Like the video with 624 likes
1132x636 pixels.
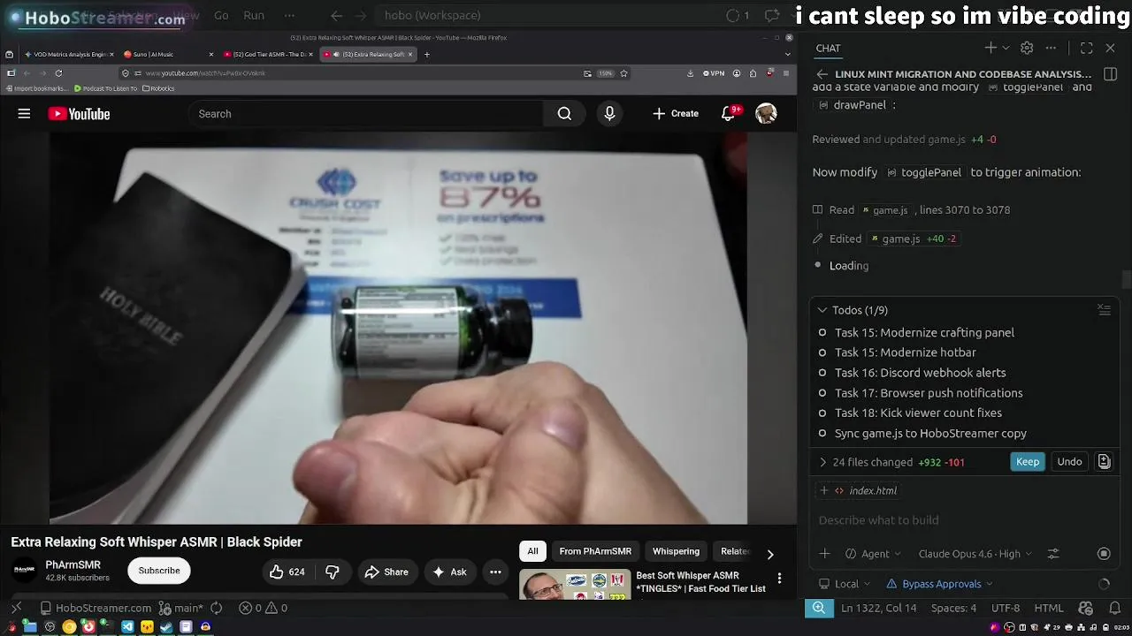(287, 572)
